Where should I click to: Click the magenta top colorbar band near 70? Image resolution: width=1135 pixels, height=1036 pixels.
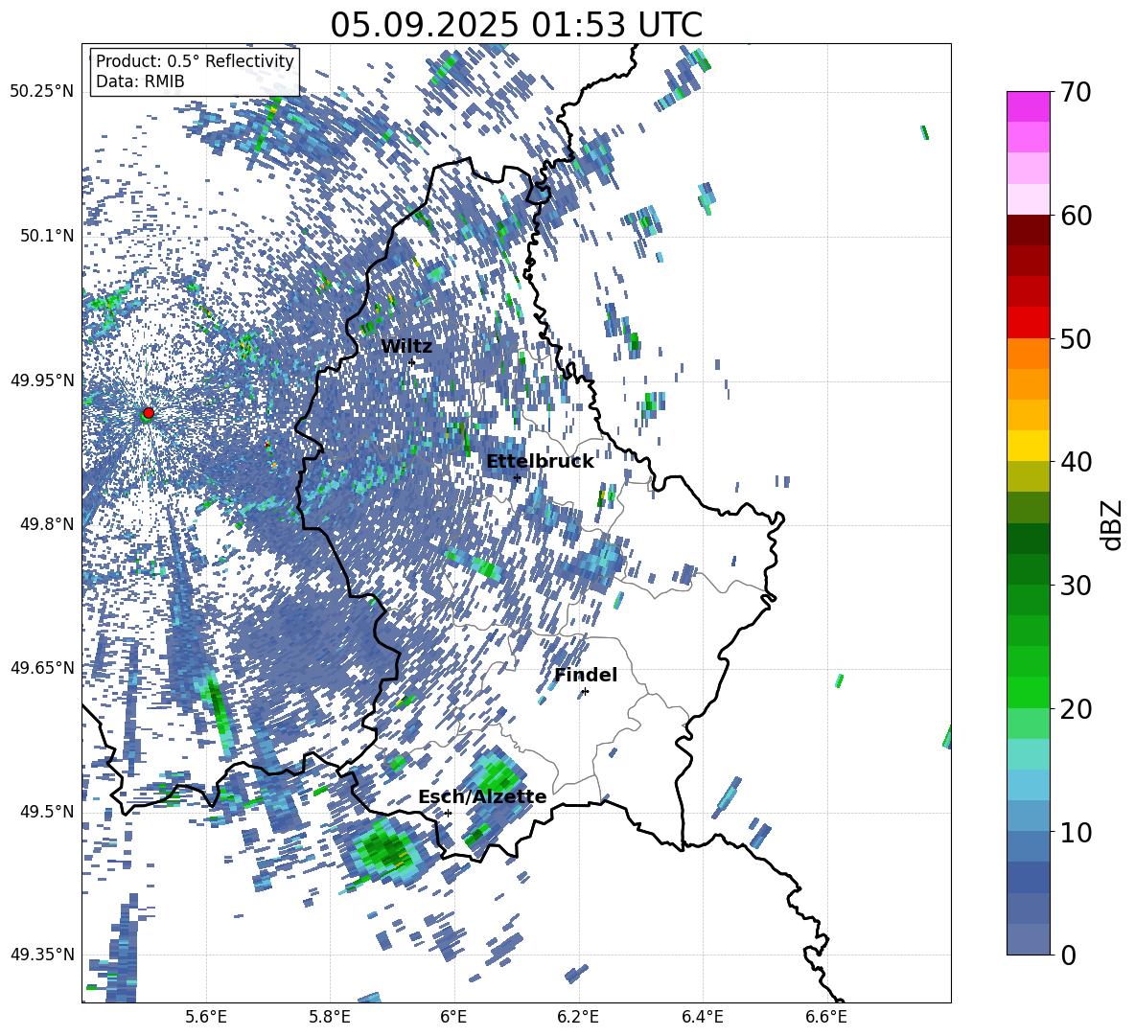pos(1028,106)
